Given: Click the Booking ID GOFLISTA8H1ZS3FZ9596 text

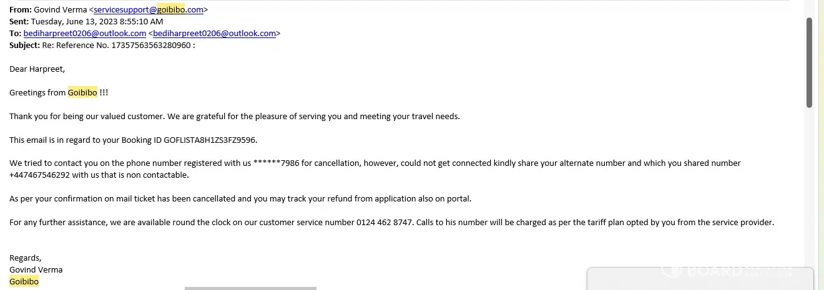Looking at the screenshot, I should (x=210, y=140).
